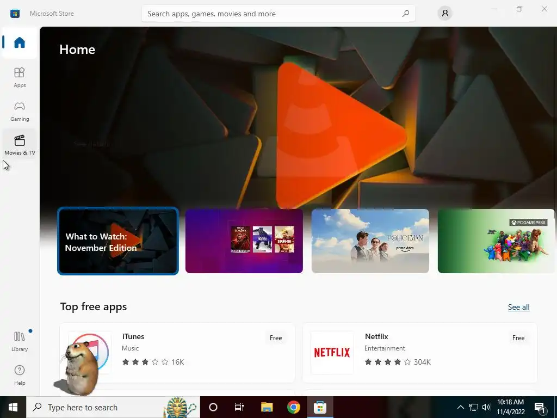Open the purple movie collection card
This screenshot has height=418, width=557.
pyautogui.click(x=244, y=241)
